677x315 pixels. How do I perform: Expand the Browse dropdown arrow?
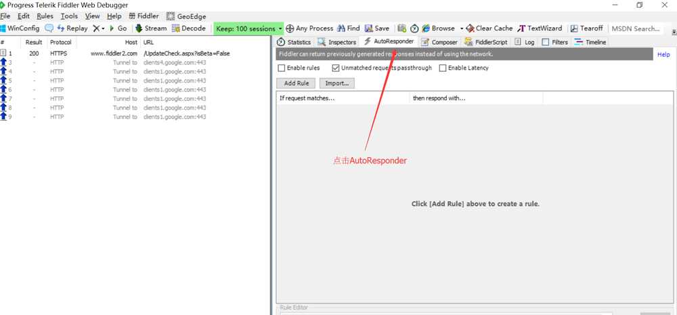click(461, 28)
